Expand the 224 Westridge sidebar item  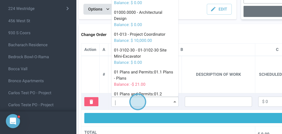pyautogui.click(x=68, y=8)
